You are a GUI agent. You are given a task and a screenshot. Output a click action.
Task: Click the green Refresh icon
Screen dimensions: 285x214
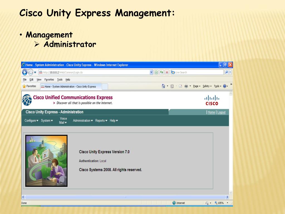[162, 72]
